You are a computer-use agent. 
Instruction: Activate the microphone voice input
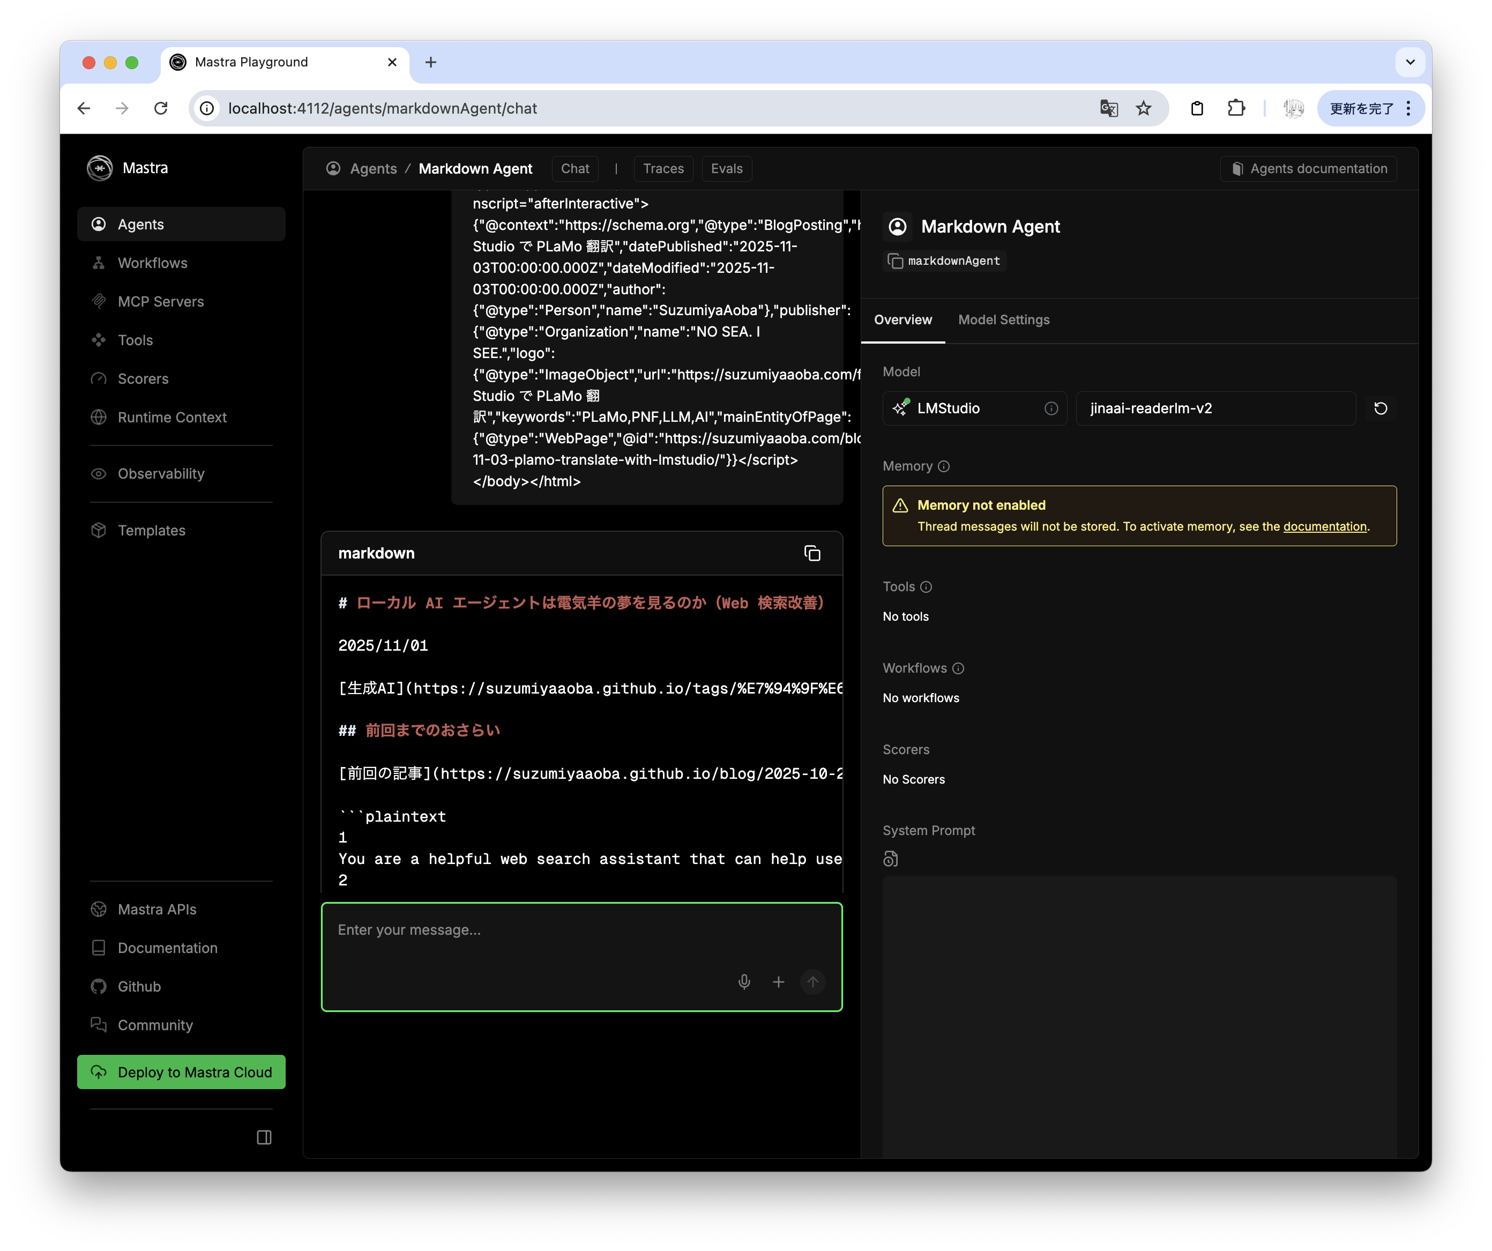pyautogui.click(x=744, y=982)
